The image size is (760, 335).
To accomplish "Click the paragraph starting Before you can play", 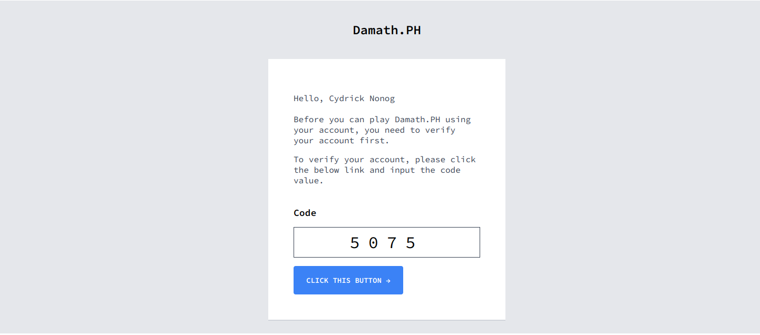I will (x=382, y=130).
